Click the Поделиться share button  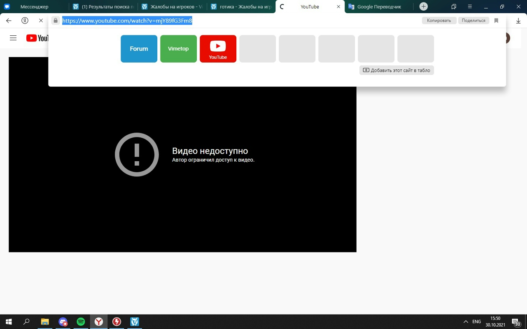(x=473, y=21)
